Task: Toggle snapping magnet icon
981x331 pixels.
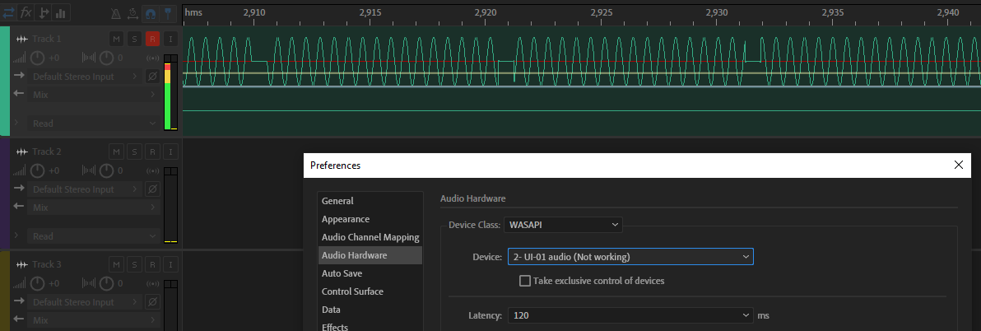Action: [x=151, y=13]
